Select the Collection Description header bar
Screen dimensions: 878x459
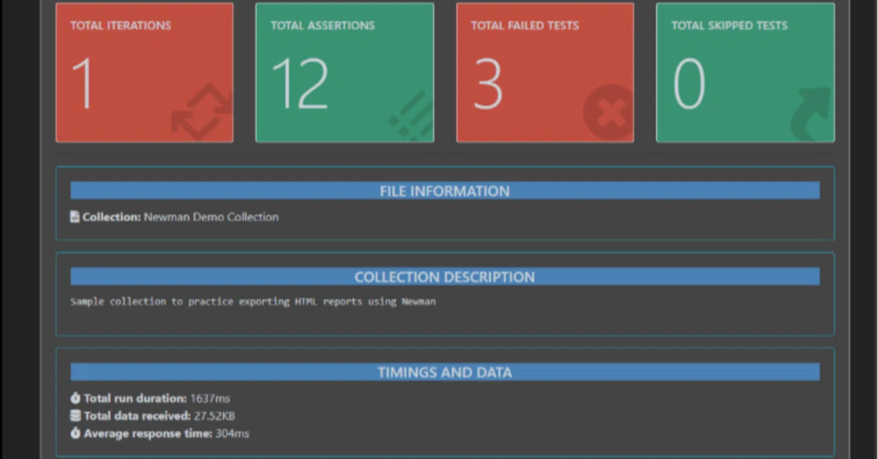point(444,277)
